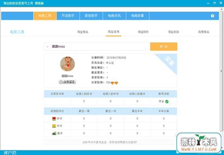Click 差评 count under 半年以前
224x155 pixels.
coord(164,133)
